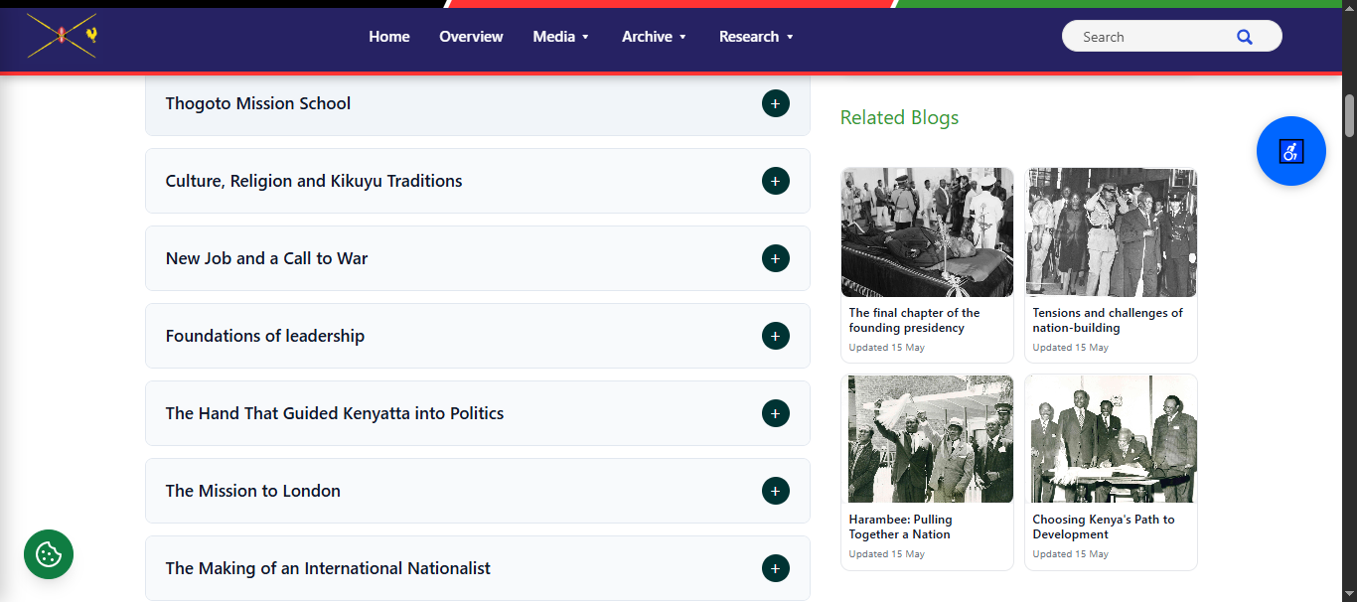Click the Related Blogs heading
Screen dimensions: 1357x602
tap(899, 117)
